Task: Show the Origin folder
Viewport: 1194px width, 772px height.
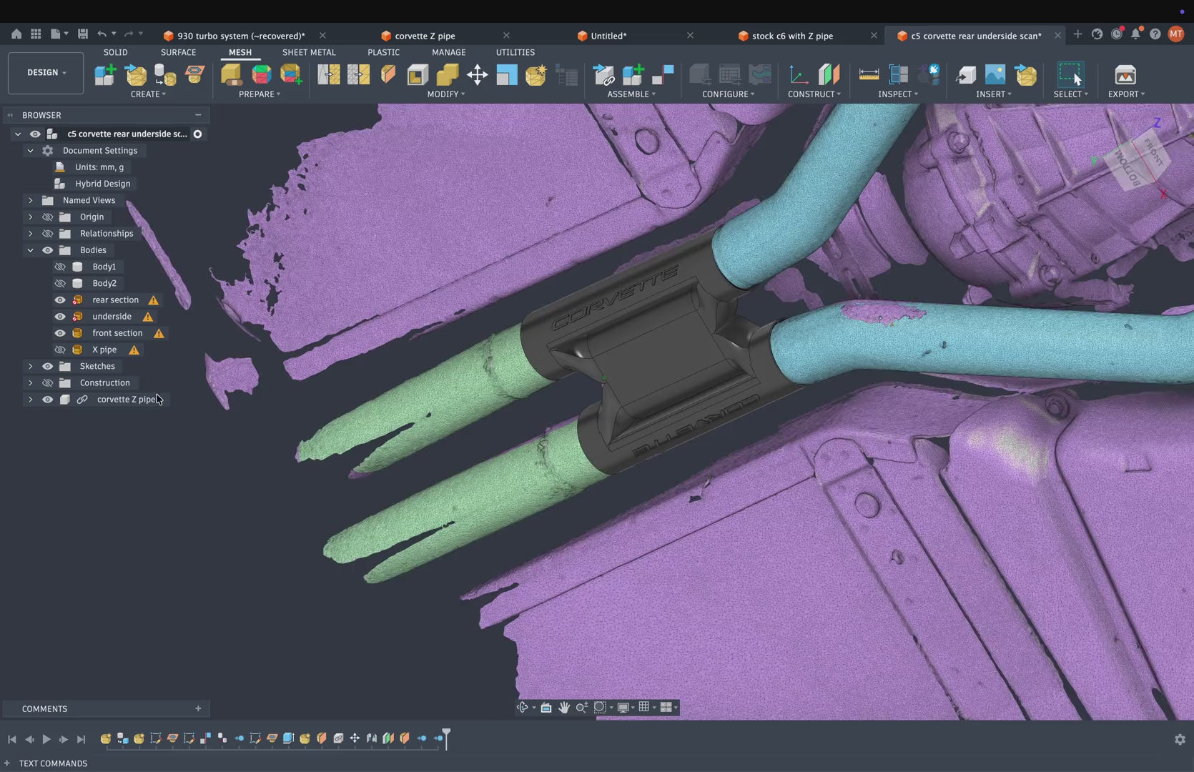Action: tap(48, 217)
